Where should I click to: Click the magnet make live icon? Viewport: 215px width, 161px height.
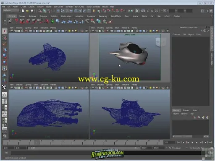(x=122, y=11)
